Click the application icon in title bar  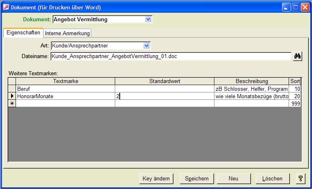pos(6,7)
